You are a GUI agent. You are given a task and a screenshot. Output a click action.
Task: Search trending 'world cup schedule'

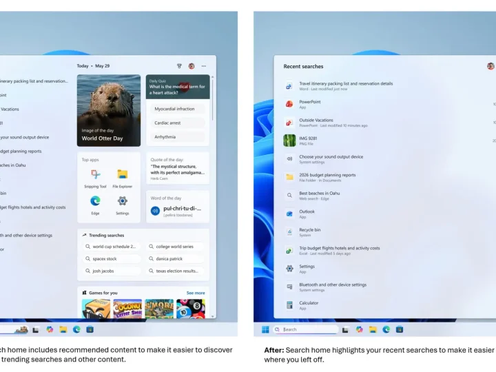112,247
